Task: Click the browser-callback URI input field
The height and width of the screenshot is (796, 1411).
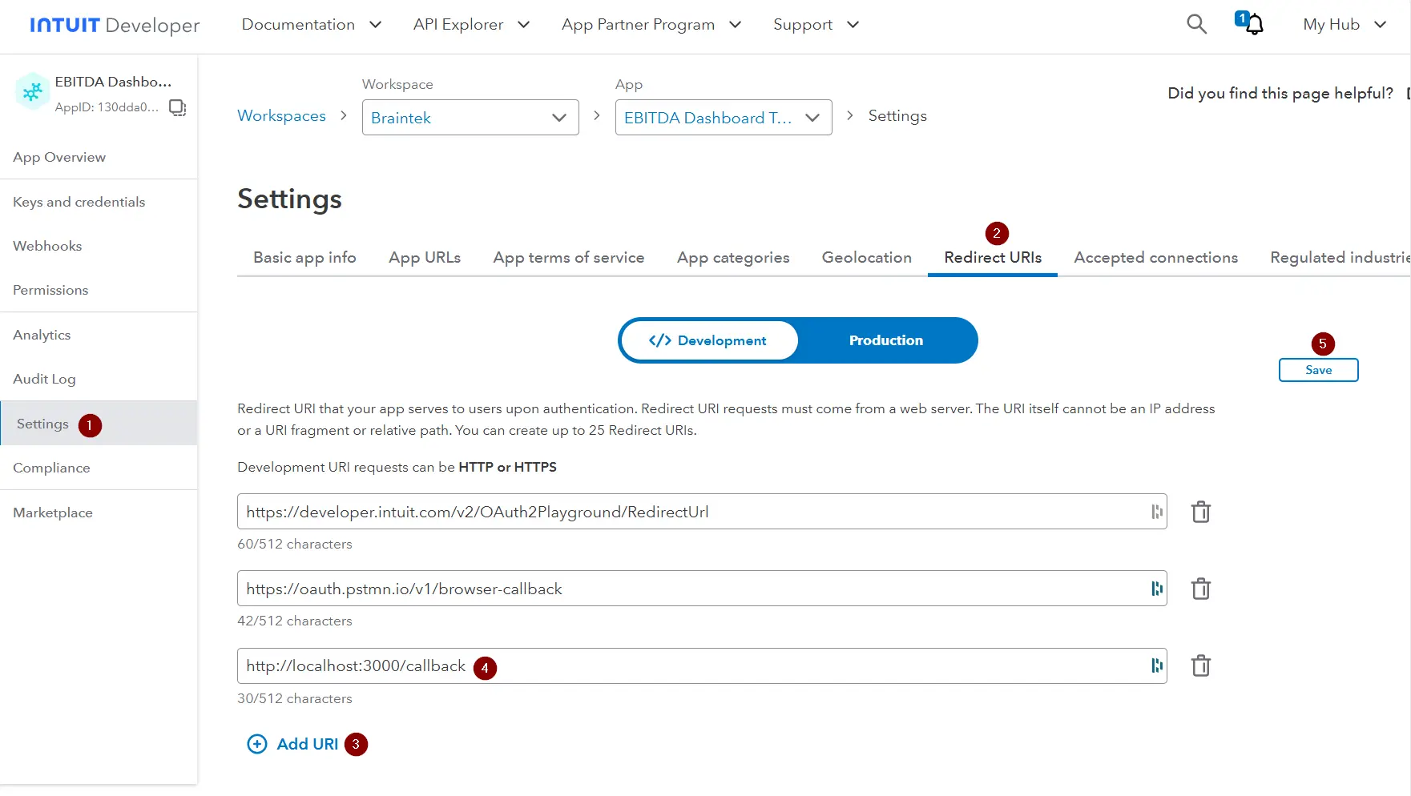Action: 702,589
